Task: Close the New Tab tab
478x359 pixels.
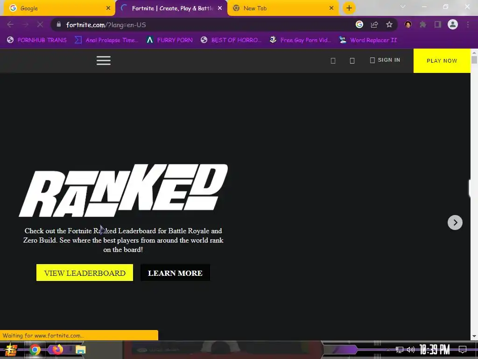Action: click(331, 8)
